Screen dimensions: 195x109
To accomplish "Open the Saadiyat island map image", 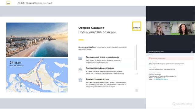I will [37, 75].
